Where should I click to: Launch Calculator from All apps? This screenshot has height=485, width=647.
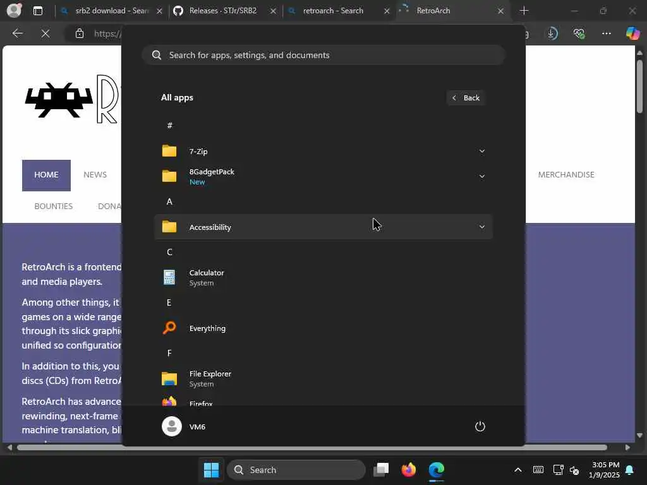(x=323, y=277)
